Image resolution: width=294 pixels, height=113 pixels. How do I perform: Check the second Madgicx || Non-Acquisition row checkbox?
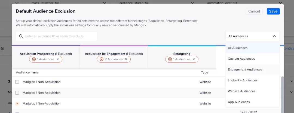coord(17,93)
